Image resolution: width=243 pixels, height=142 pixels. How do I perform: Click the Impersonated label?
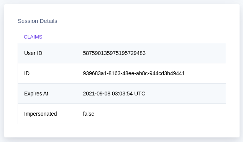[41, 114]
